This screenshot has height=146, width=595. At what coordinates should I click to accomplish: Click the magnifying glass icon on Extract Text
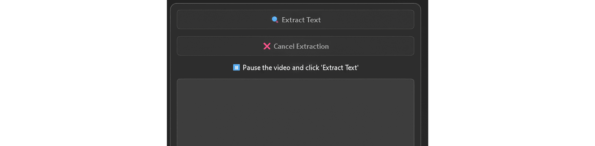click(x=275, y=20)
